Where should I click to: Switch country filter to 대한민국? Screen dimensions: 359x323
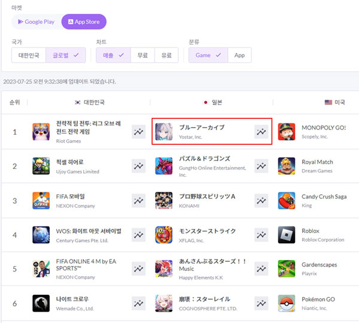(x=28, y=55)
